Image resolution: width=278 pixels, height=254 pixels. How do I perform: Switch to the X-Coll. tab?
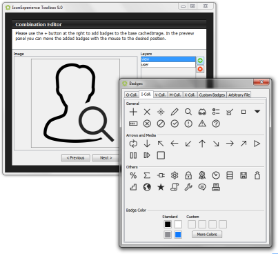click(x=190, y=95)
